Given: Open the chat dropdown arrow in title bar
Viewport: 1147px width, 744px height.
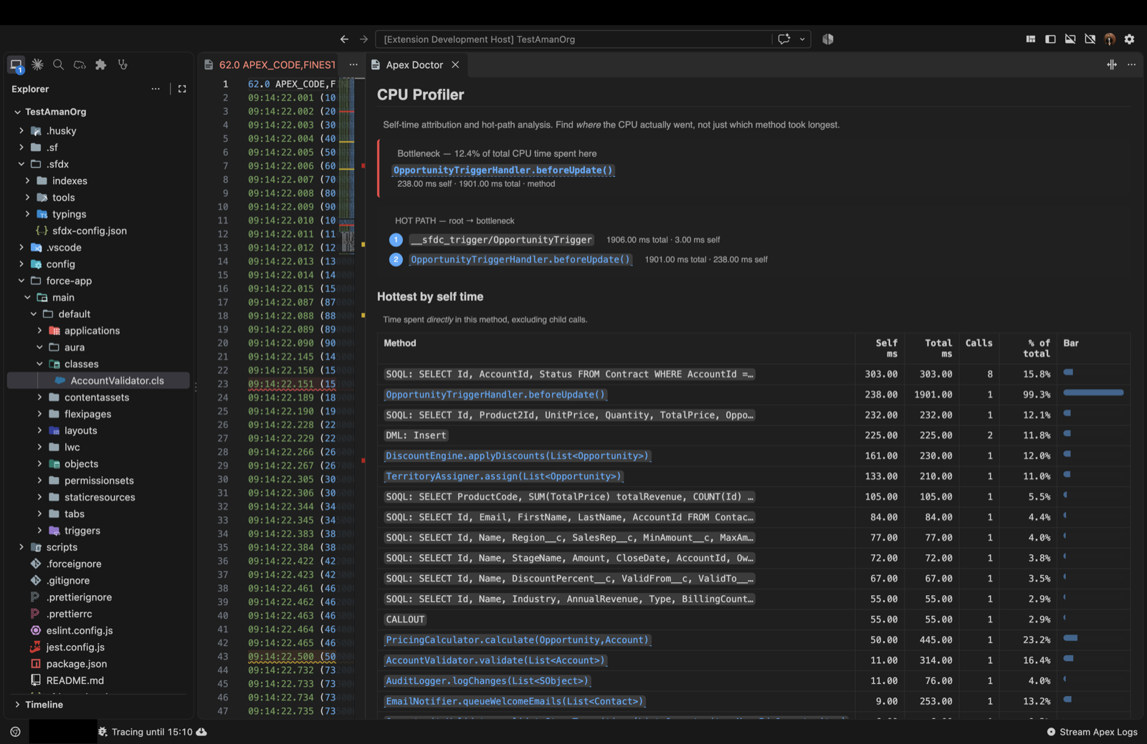Looking at the screenshot, I should [x=802, y=39].
